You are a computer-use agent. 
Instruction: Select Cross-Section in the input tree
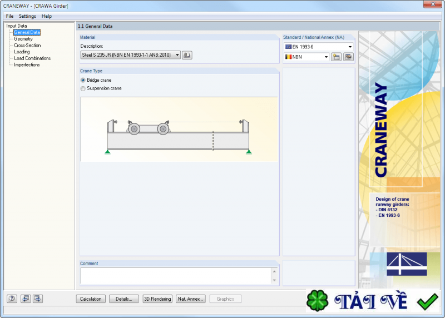tap(27, 46)
